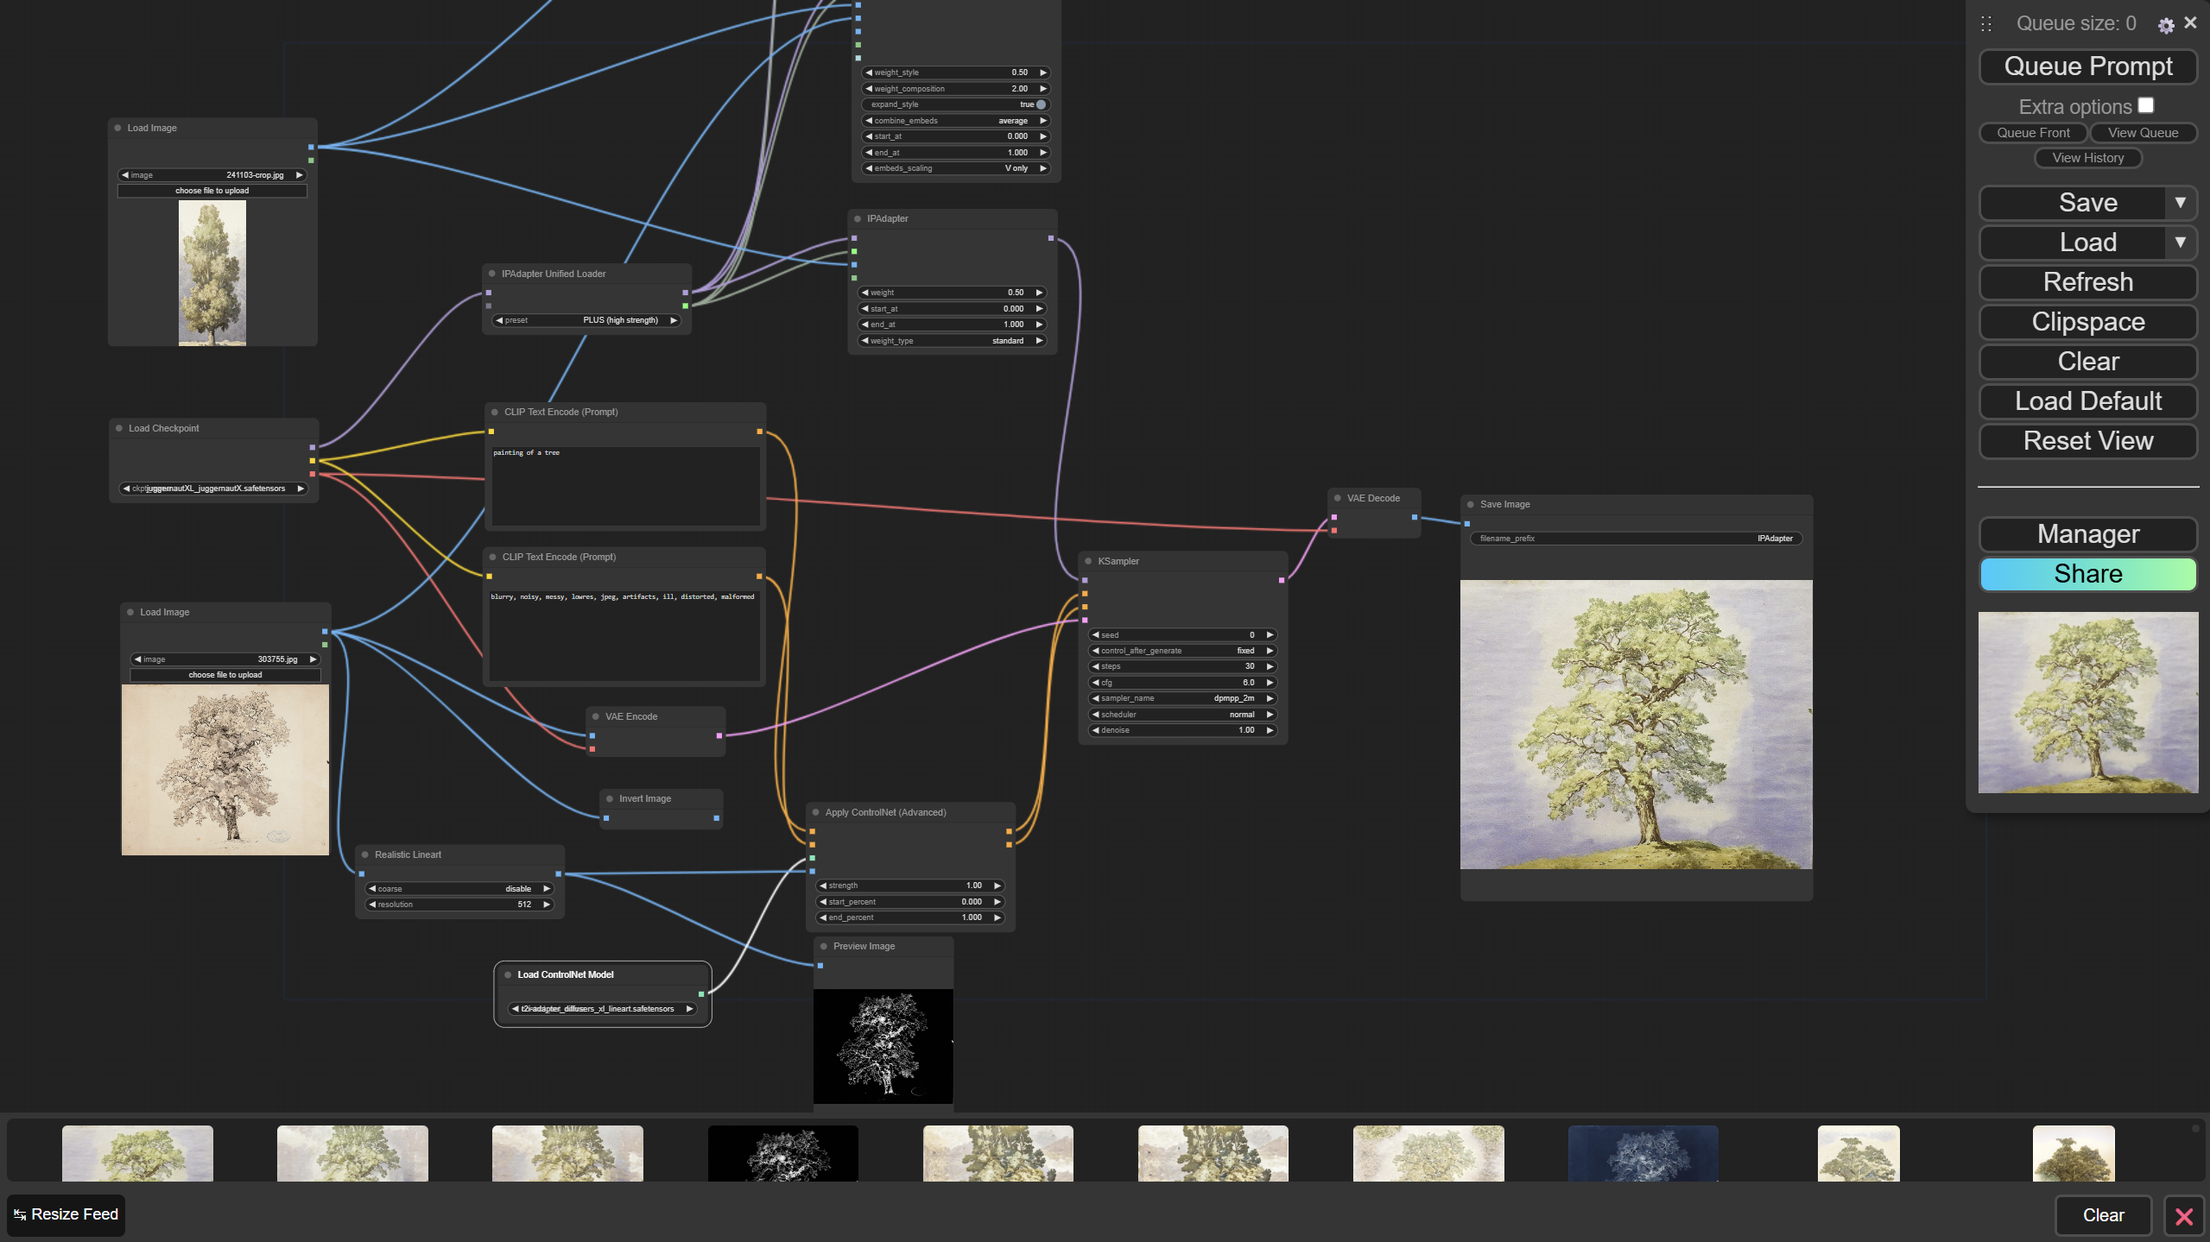Open the Manager button
The image size is (2210, 1242).
pos(2087,534)
